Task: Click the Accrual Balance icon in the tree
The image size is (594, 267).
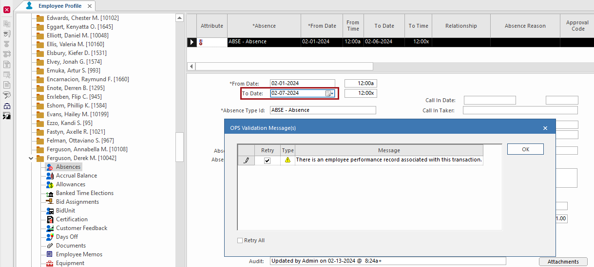Action: click(50, 176)
